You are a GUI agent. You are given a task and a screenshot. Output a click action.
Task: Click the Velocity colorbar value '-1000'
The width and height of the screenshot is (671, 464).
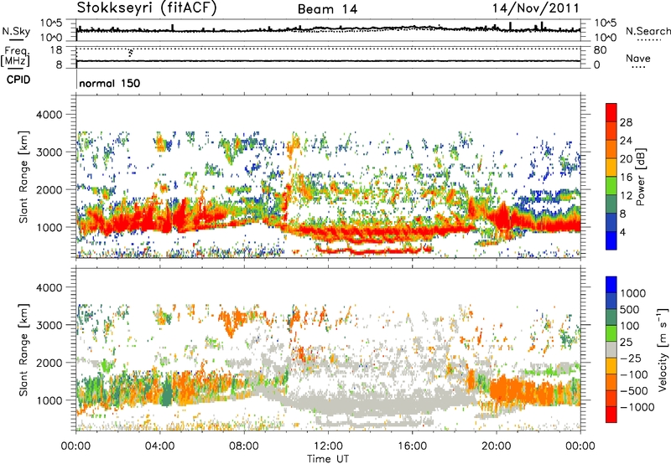637,407
